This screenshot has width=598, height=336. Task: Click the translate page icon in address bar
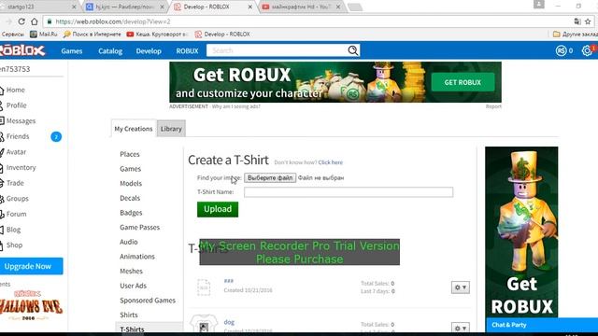click(577, 21)
